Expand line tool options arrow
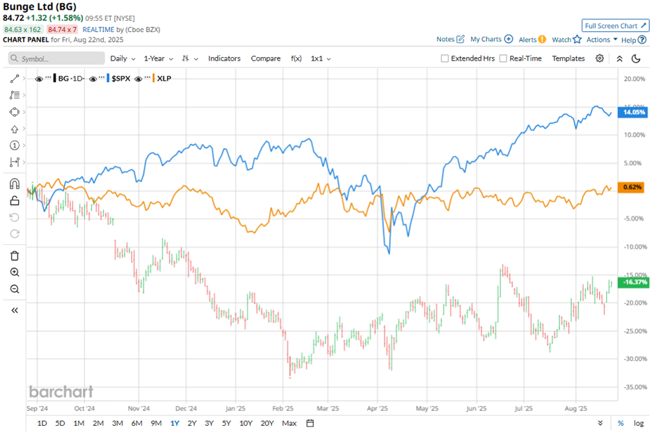 [x=24, y=79]
